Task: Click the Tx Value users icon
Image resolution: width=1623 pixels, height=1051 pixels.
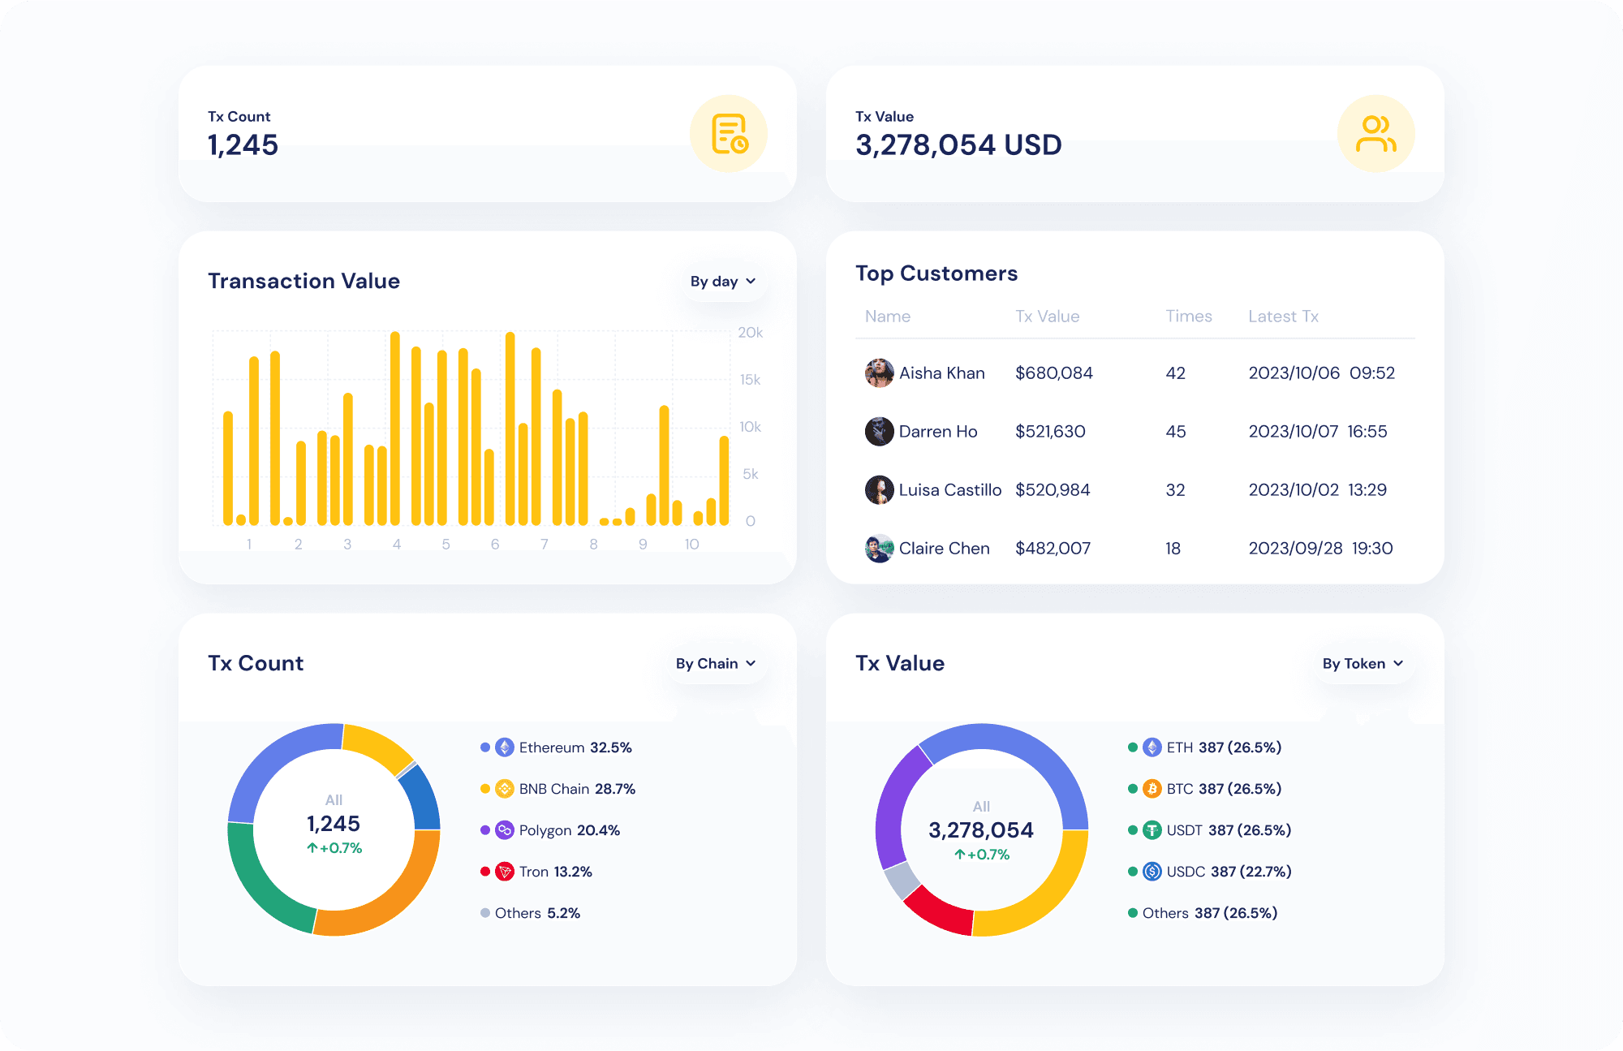Action: 1375,134
